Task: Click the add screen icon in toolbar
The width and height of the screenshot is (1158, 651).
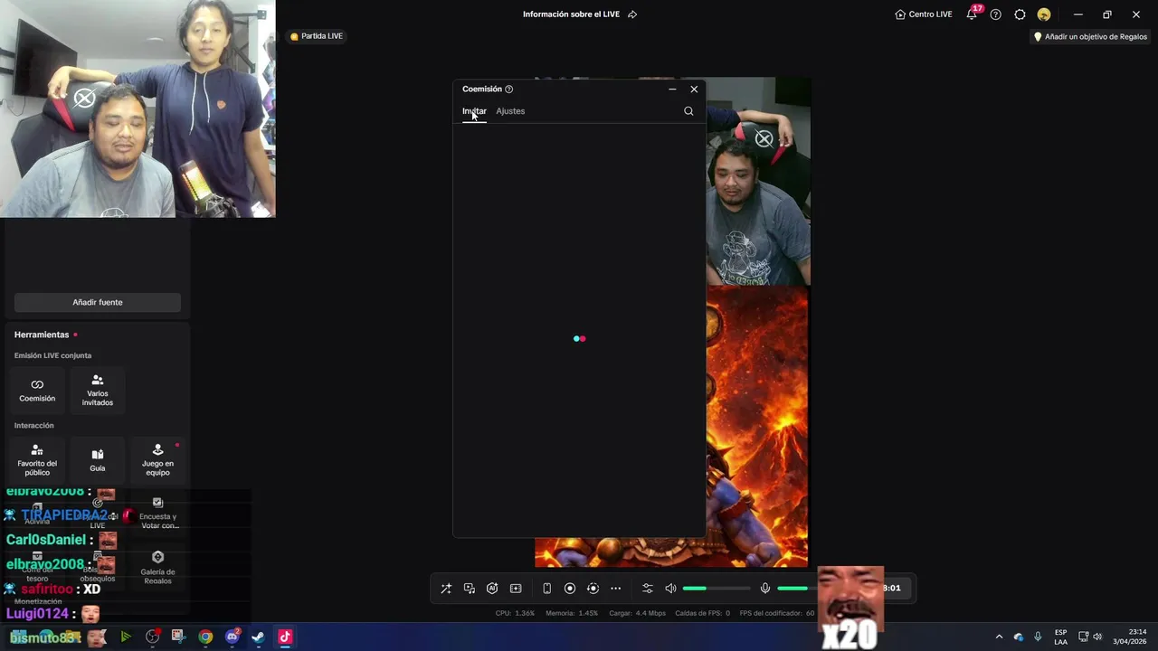Action: 516,589
